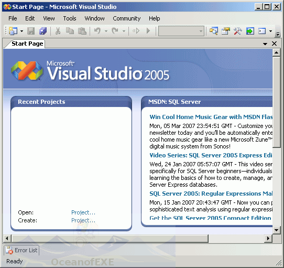Image resolution: width=284 pixels, height=268 pixels.
Task: Expand the New Project dropdown arrow
Action: pos(21,31)
